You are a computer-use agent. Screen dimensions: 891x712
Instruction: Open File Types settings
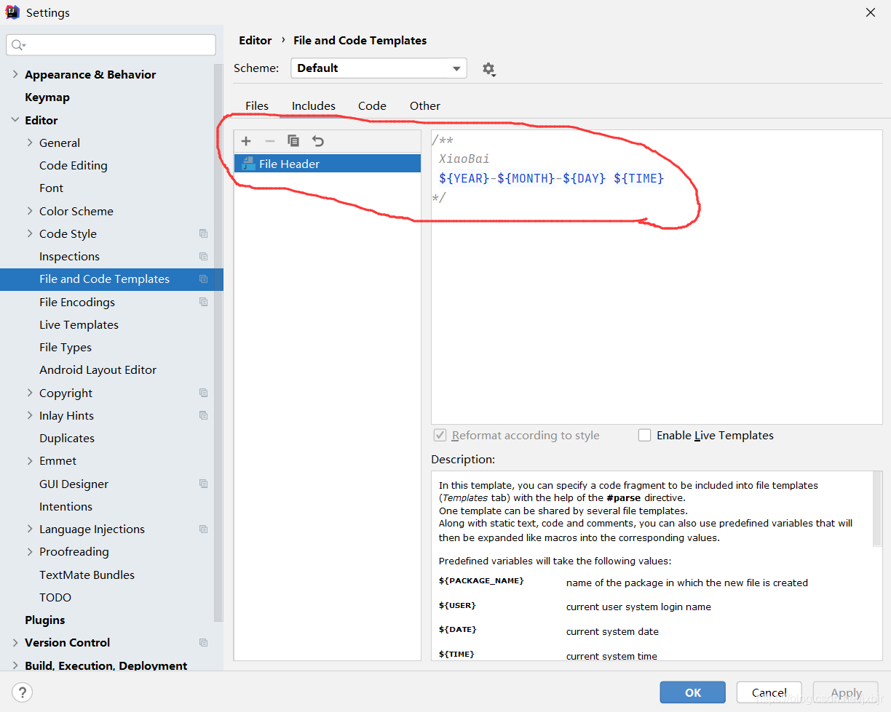pos(66,347)
